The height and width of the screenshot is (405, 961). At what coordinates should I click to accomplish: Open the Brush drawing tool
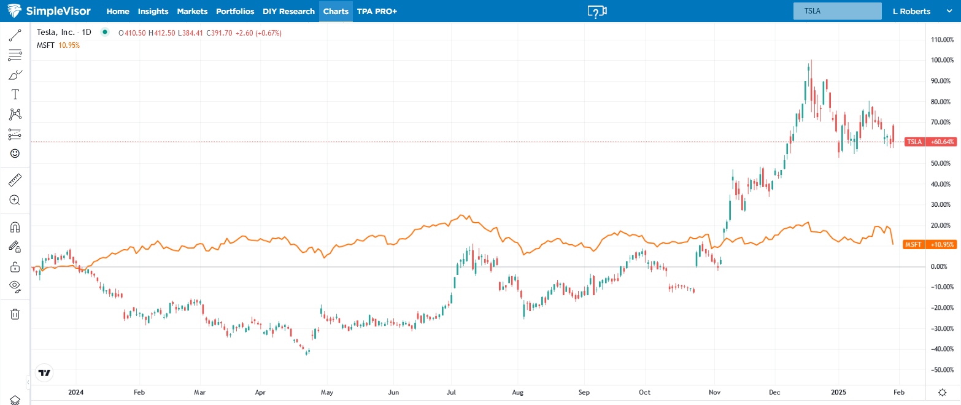(15, 74)
